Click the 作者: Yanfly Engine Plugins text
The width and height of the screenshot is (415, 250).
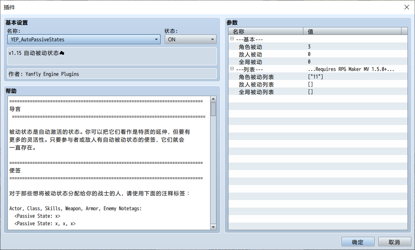click(44, 74)
